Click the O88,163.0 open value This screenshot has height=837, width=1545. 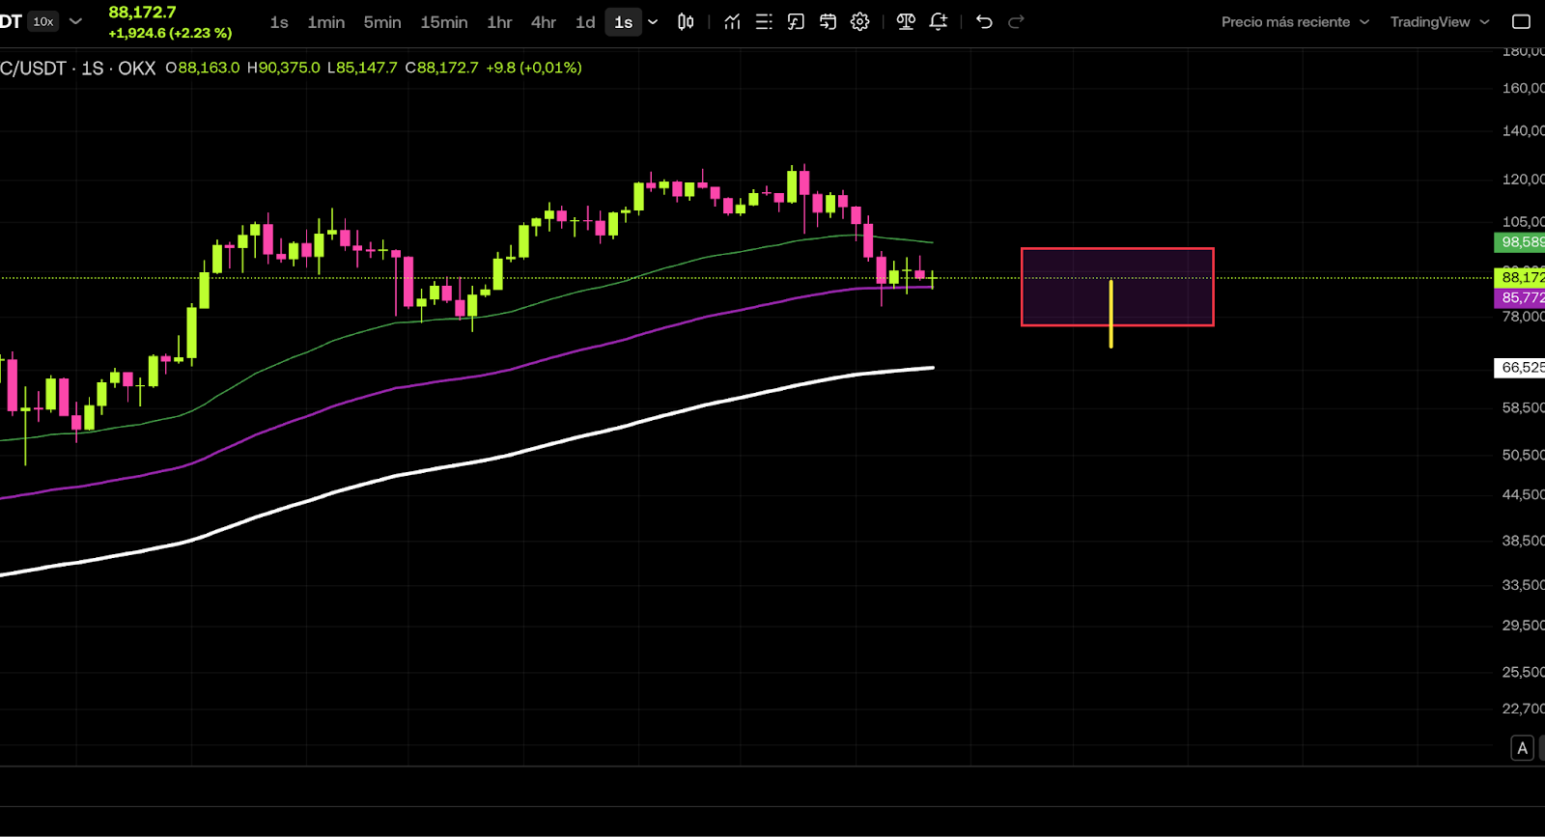click(203, 68)
